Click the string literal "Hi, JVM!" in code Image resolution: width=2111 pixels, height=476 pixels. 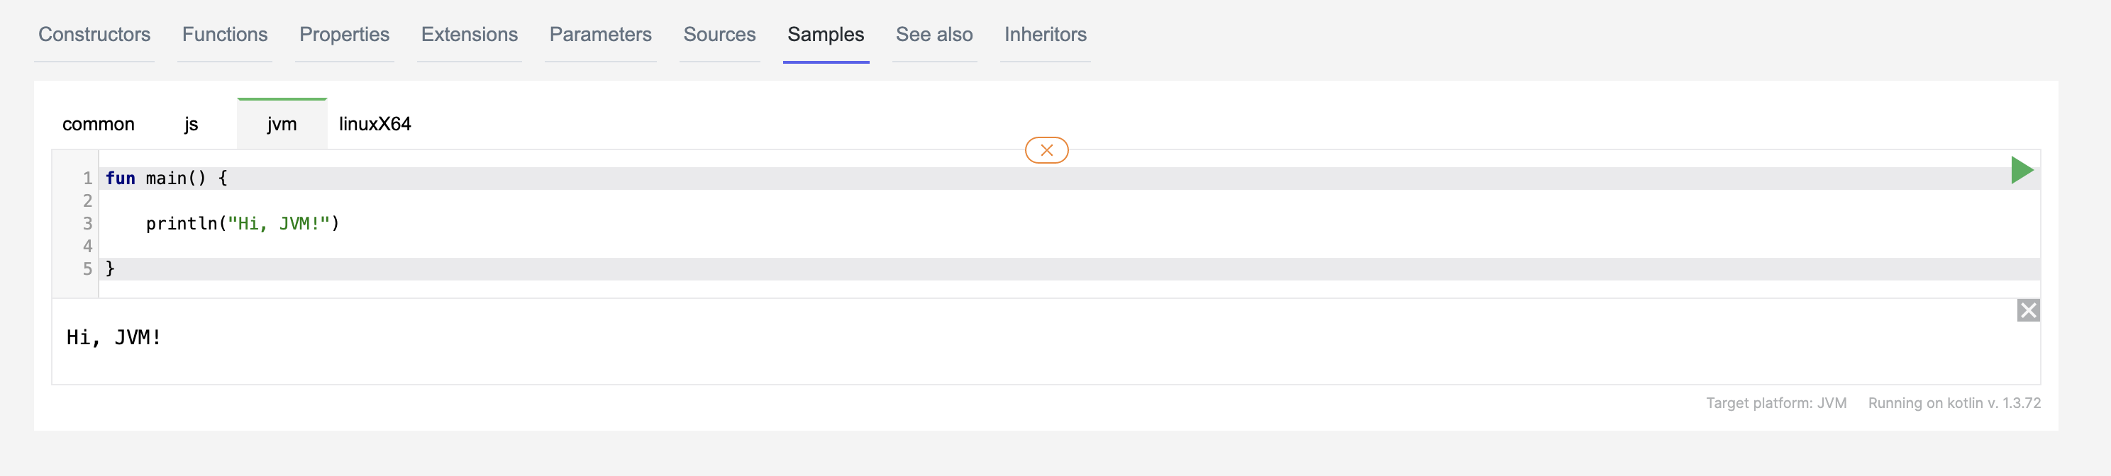[279, 222]
